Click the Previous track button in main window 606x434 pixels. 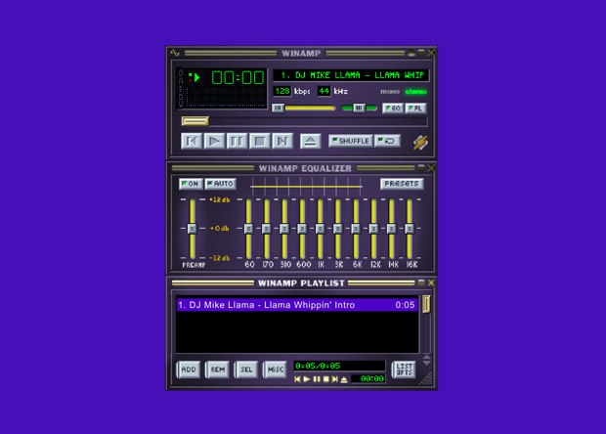(192, 142)
